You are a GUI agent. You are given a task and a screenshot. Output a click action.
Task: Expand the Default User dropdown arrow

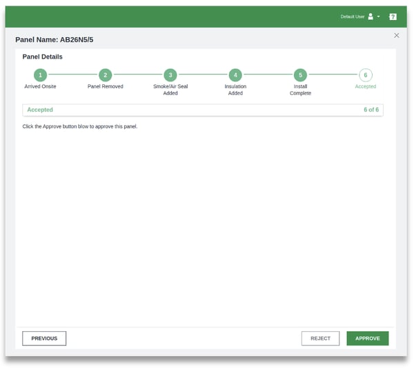(x=379, y=17)
